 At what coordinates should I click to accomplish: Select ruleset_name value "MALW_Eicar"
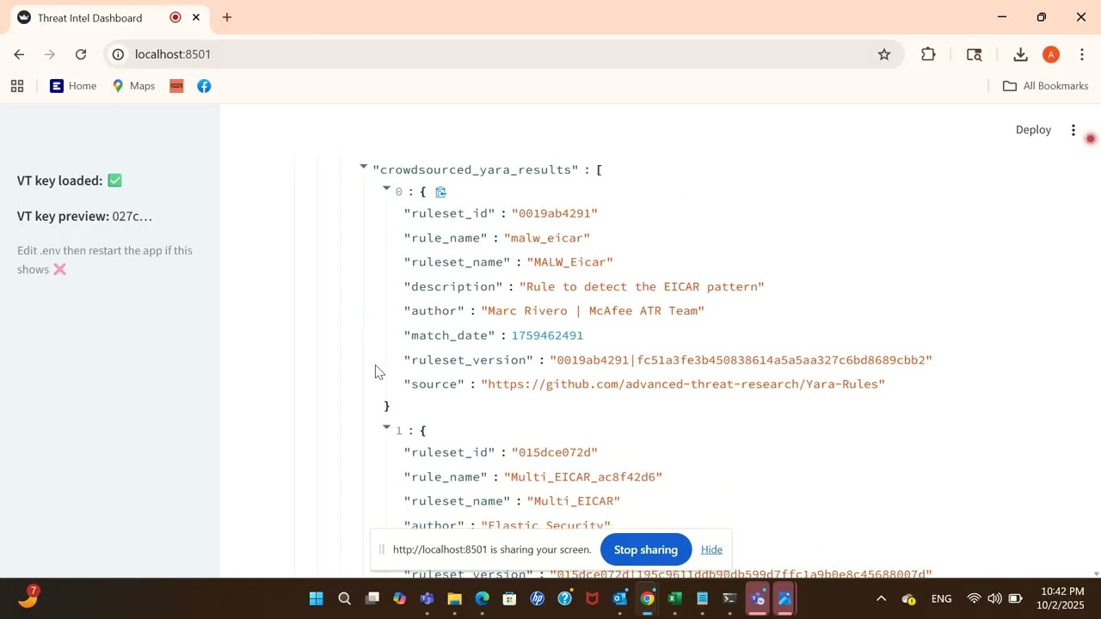pos(569,262)
